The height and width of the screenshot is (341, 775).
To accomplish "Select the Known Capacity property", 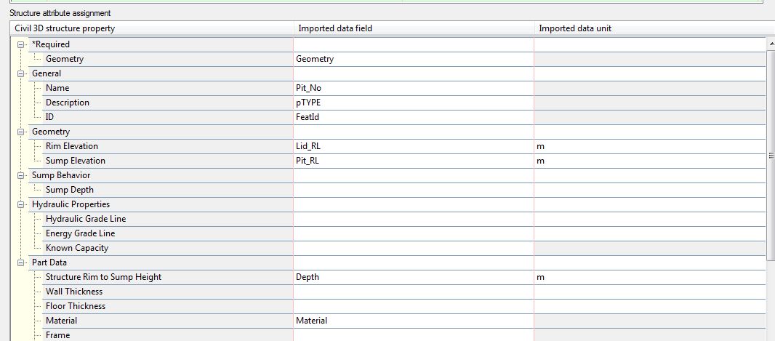I will point(168,248).
